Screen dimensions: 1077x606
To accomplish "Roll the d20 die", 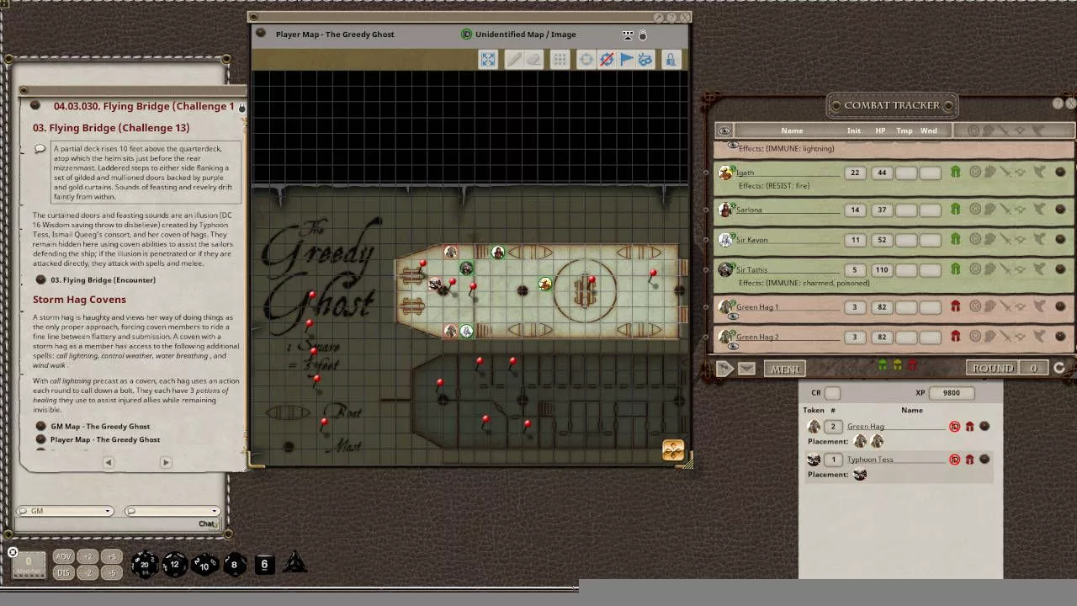I will (x=144, y=564).
